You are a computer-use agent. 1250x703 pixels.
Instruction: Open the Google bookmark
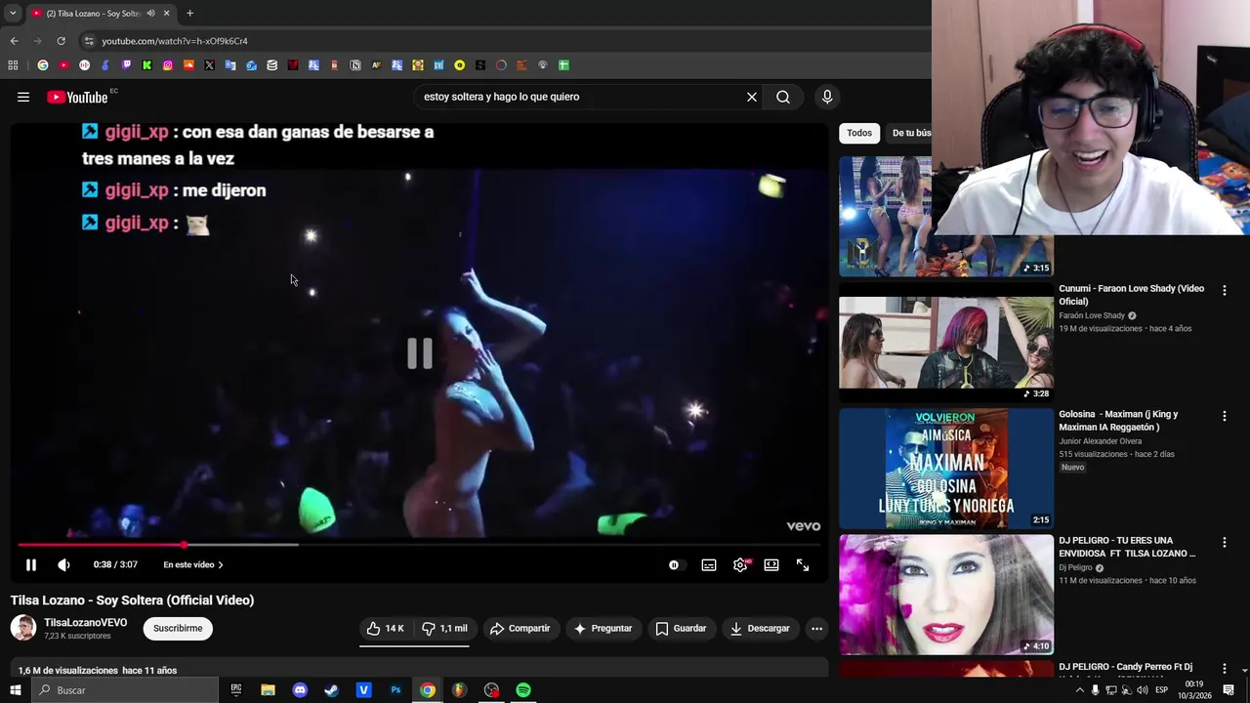coord(43,65)
